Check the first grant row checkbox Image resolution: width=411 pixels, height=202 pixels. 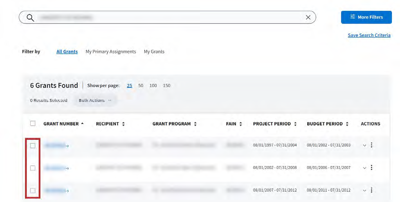click(x=33, y=145)
